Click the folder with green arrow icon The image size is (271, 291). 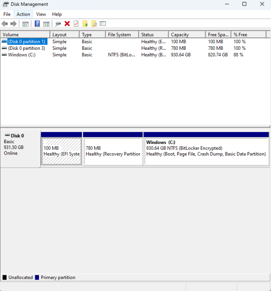[x=85, y=24]
